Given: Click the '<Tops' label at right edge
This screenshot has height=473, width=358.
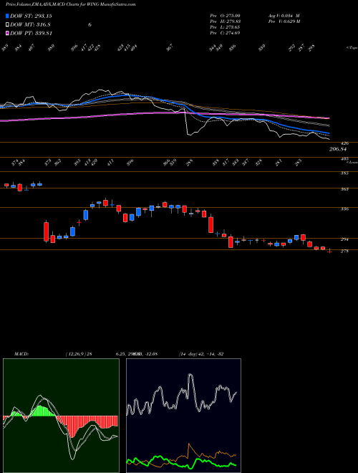Looking at the screenshot, I should (352, 48).
